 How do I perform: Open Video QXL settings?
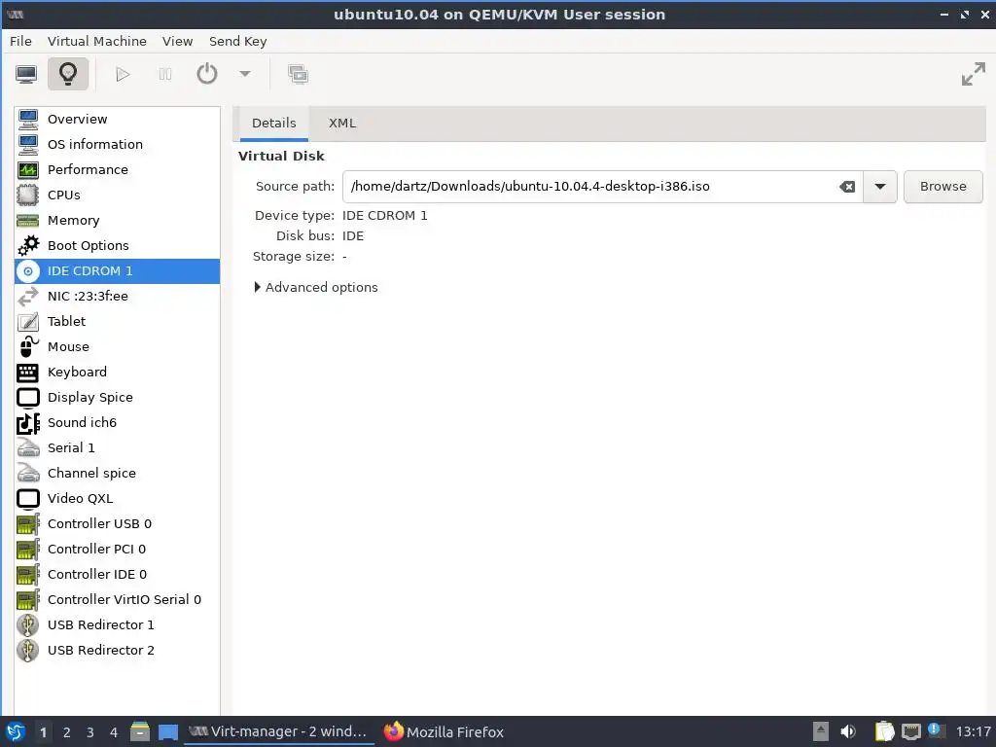(117, 498)
